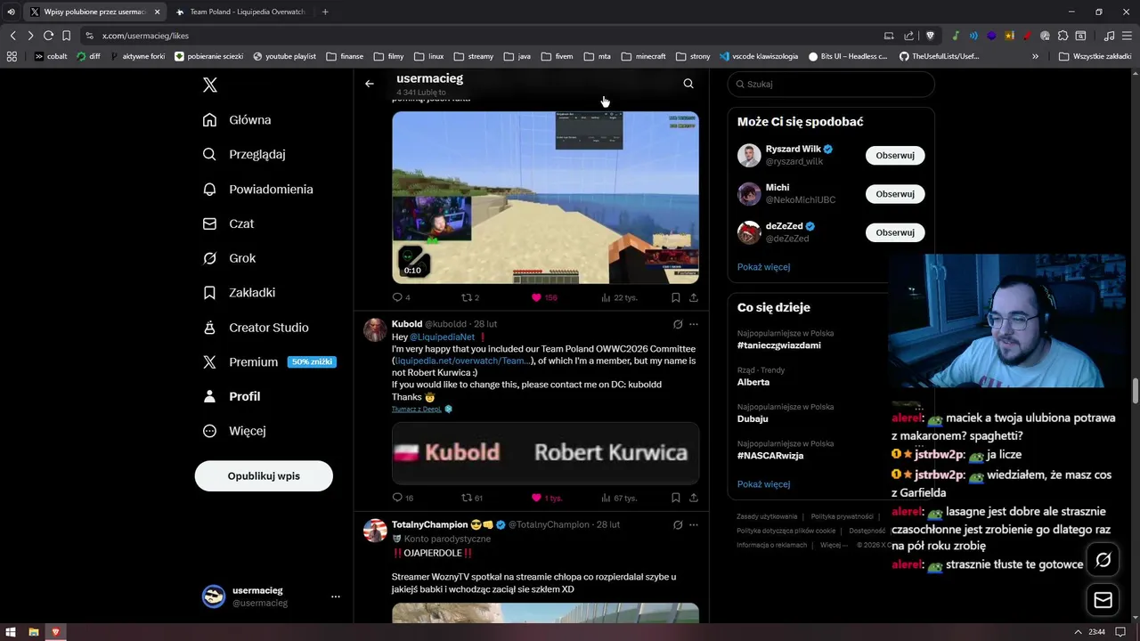Repost the beach video post with 2 reposts

click(469, 297)
